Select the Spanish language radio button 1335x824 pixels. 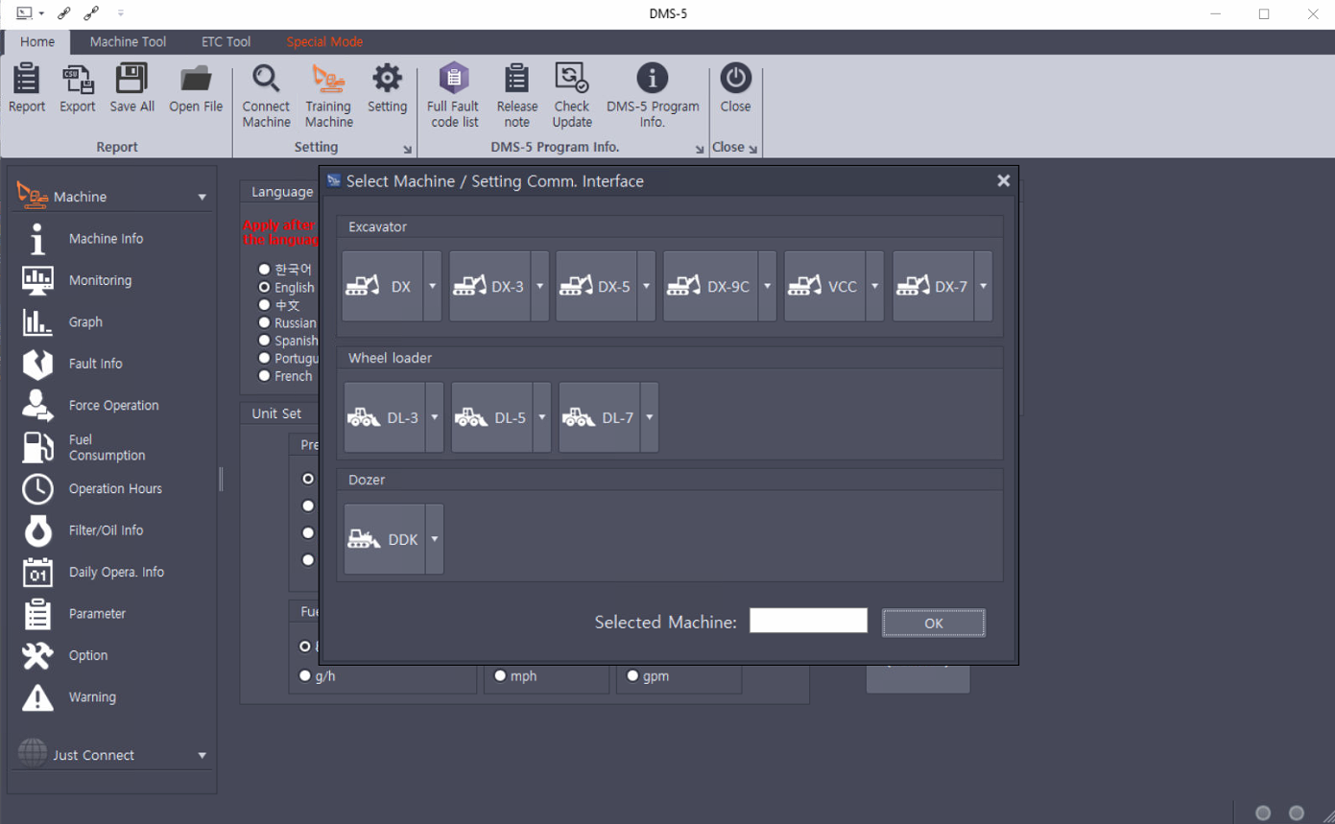pos(264,341)
